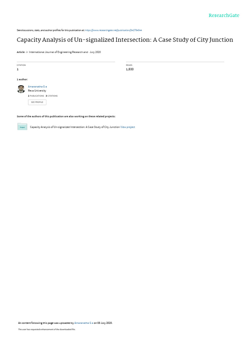Image resolution: width=252 pixels, height=337 pixels.
Task: Click the teal Project folder icon
Action: (x=22, y=127)
